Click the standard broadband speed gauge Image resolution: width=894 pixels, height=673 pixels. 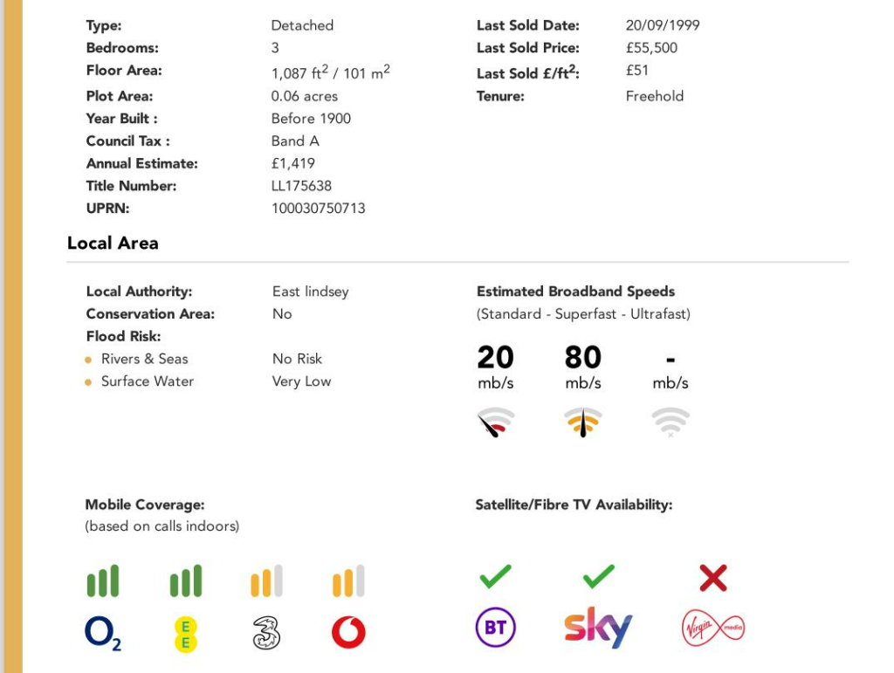pos(495,422)
